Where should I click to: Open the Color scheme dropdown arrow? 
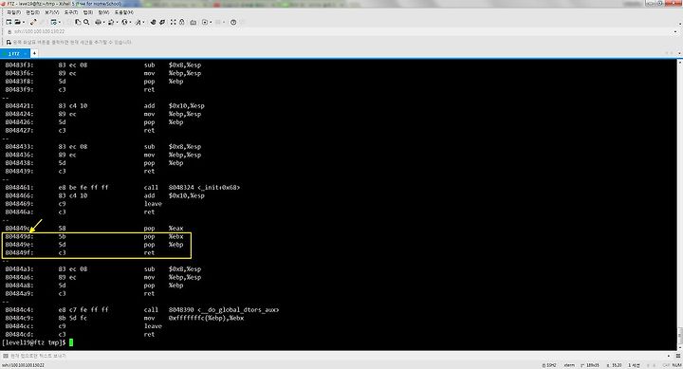(x=117, y=22)
